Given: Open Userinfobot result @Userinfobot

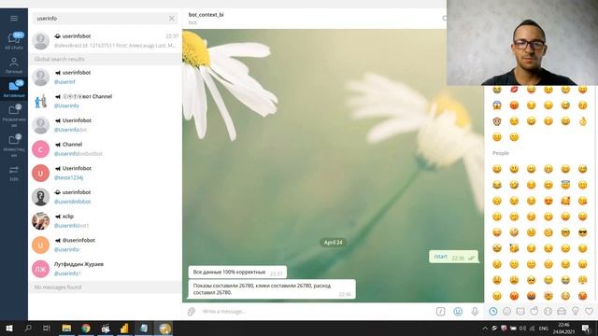Looking at the screenshot, I should (105, 125).
